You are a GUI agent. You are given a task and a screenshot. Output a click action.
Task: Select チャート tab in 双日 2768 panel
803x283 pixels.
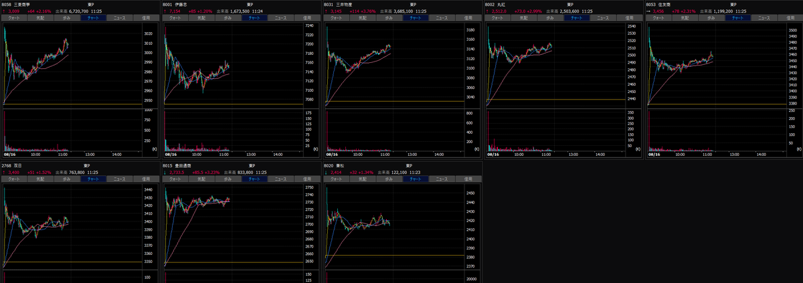(x=93, y=179)
